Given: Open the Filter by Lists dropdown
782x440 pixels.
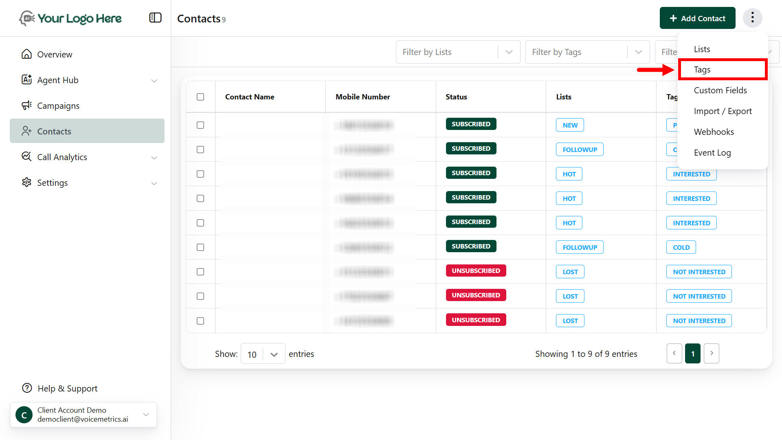Looking at the screenshot, I should (458, 52).
